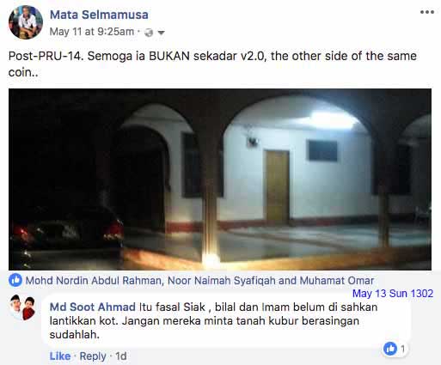This screenshot has height=365, width=441.
Task: Click Mata Selmamusa's profile picture
Action: (26, 22)
